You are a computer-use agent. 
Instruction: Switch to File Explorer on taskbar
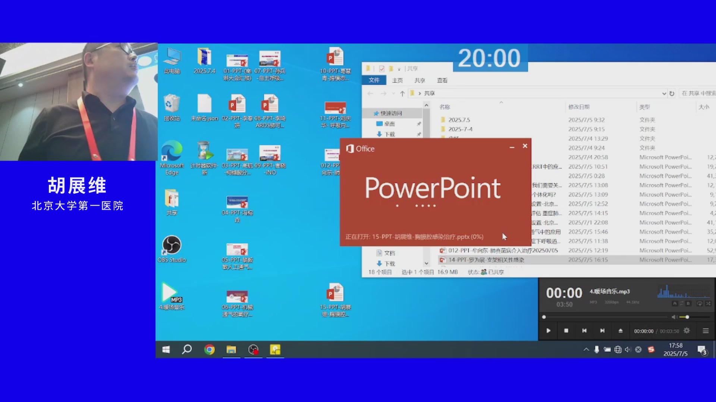click(231, 350)
